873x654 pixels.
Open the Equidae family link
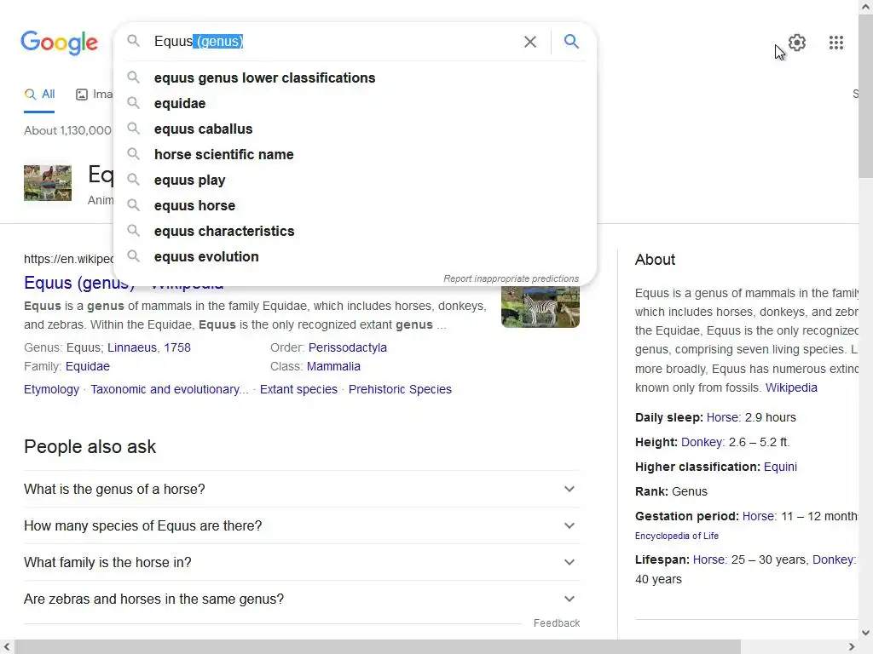(x=88, y=366)
